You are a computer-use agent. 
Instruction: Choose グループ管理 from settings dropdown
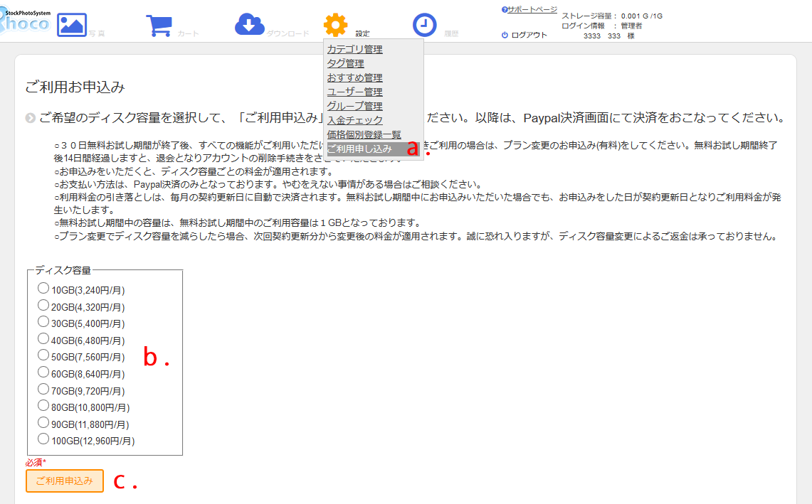(x=354, y=106)
